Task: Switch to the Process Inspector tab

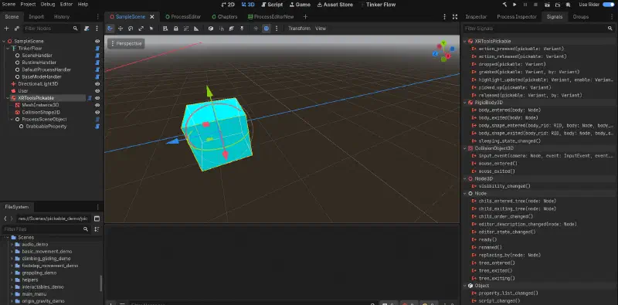Action: pyautogui.click(x=517, y=16)
